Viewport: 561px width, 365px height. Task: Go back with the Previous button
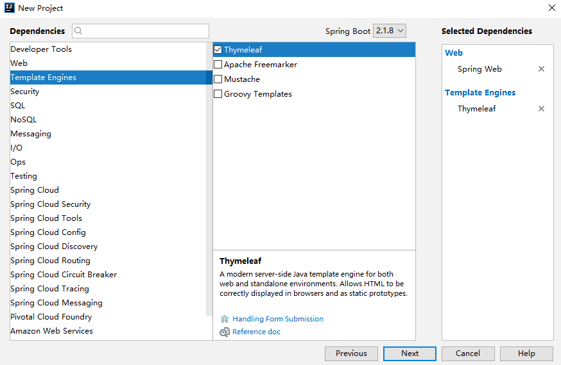click(x=351, y=353)
